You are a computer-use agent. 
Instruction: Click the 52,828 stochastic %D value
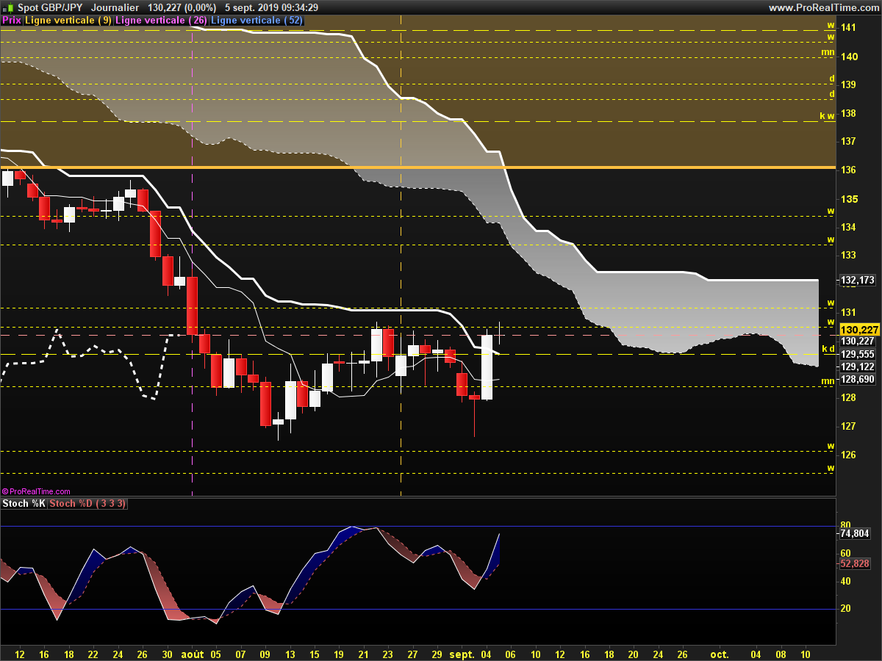854,563
